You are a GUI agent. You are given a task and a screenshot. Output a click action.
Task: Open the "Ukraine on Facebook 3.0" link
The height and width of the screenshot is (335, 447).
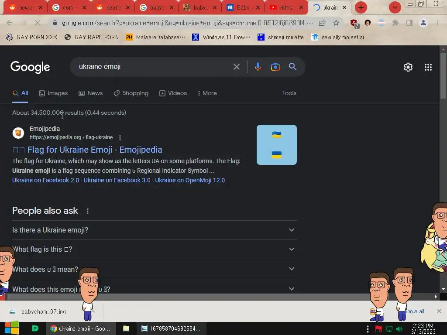[x=117, y=180]
